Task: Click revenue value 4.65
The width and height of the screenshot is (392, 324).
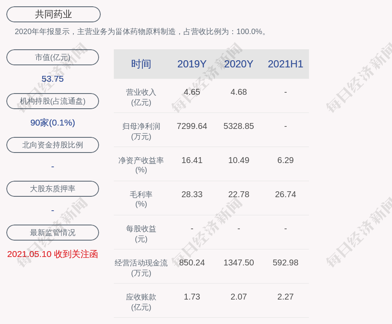Action: [x=192, y=92]
